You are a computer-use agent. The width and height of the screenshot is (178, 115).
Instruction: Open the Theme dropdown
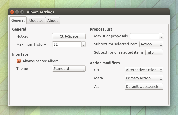coord(69,69)
